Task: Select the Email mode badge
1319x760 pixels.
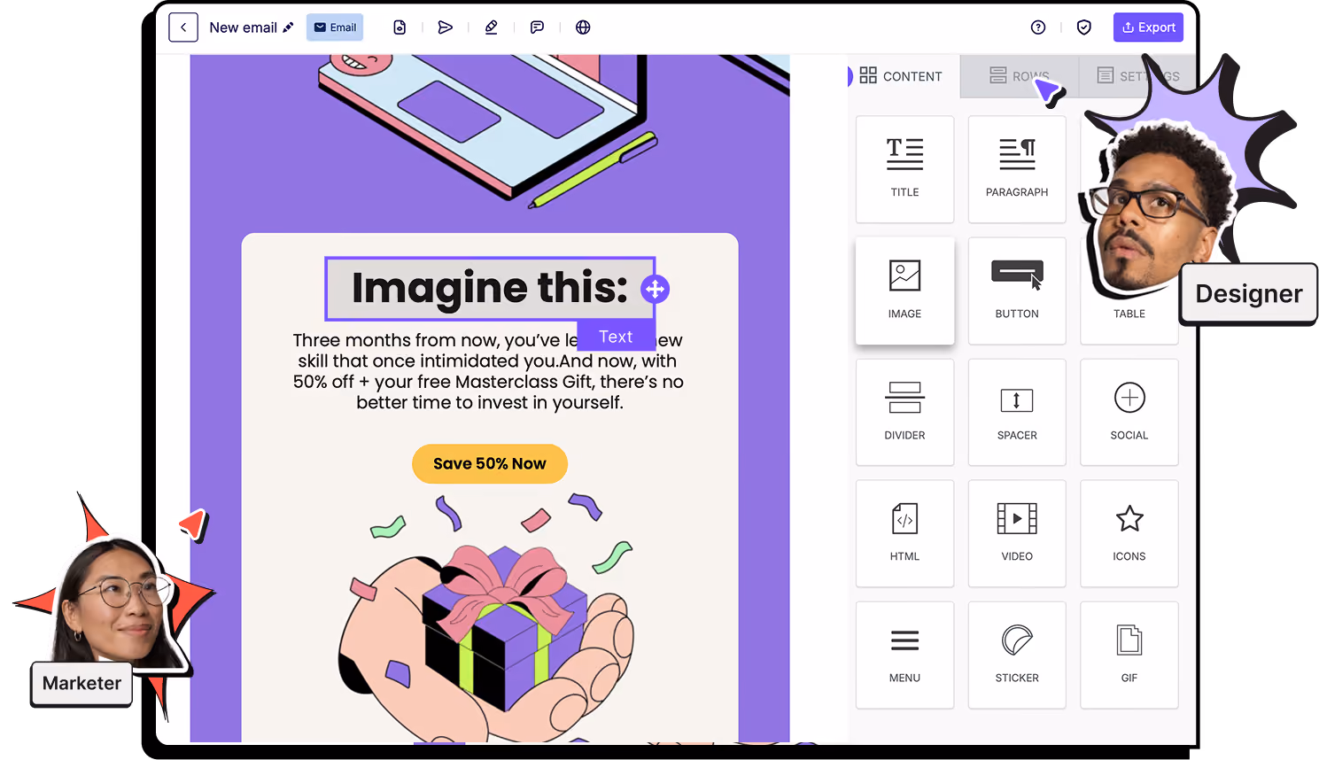Action: click(x=335, y=27)
